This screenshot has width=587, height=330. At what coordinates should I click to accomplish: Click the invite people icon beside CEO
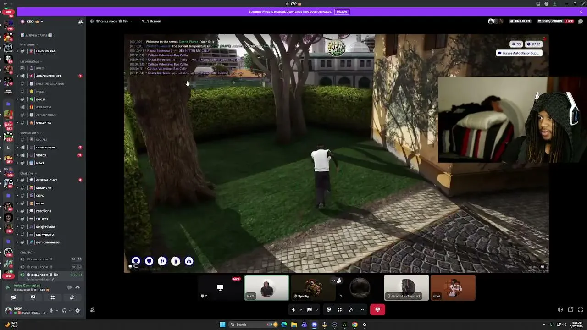80,22
